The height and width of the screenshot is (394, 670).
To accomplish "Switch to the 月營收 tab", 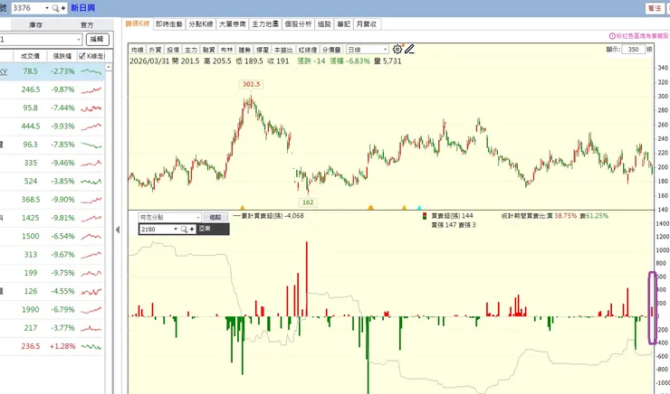I will click(x=367, y=24).
